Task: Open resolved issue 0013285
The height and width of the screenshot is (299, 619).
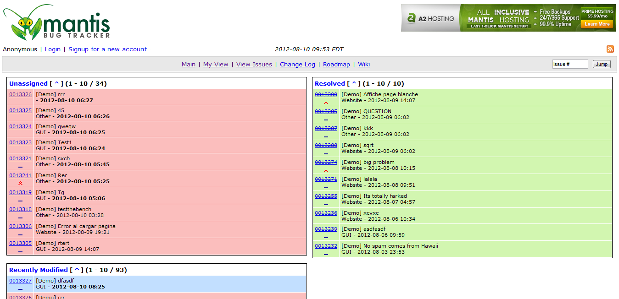Action: (x=326, y=111)
